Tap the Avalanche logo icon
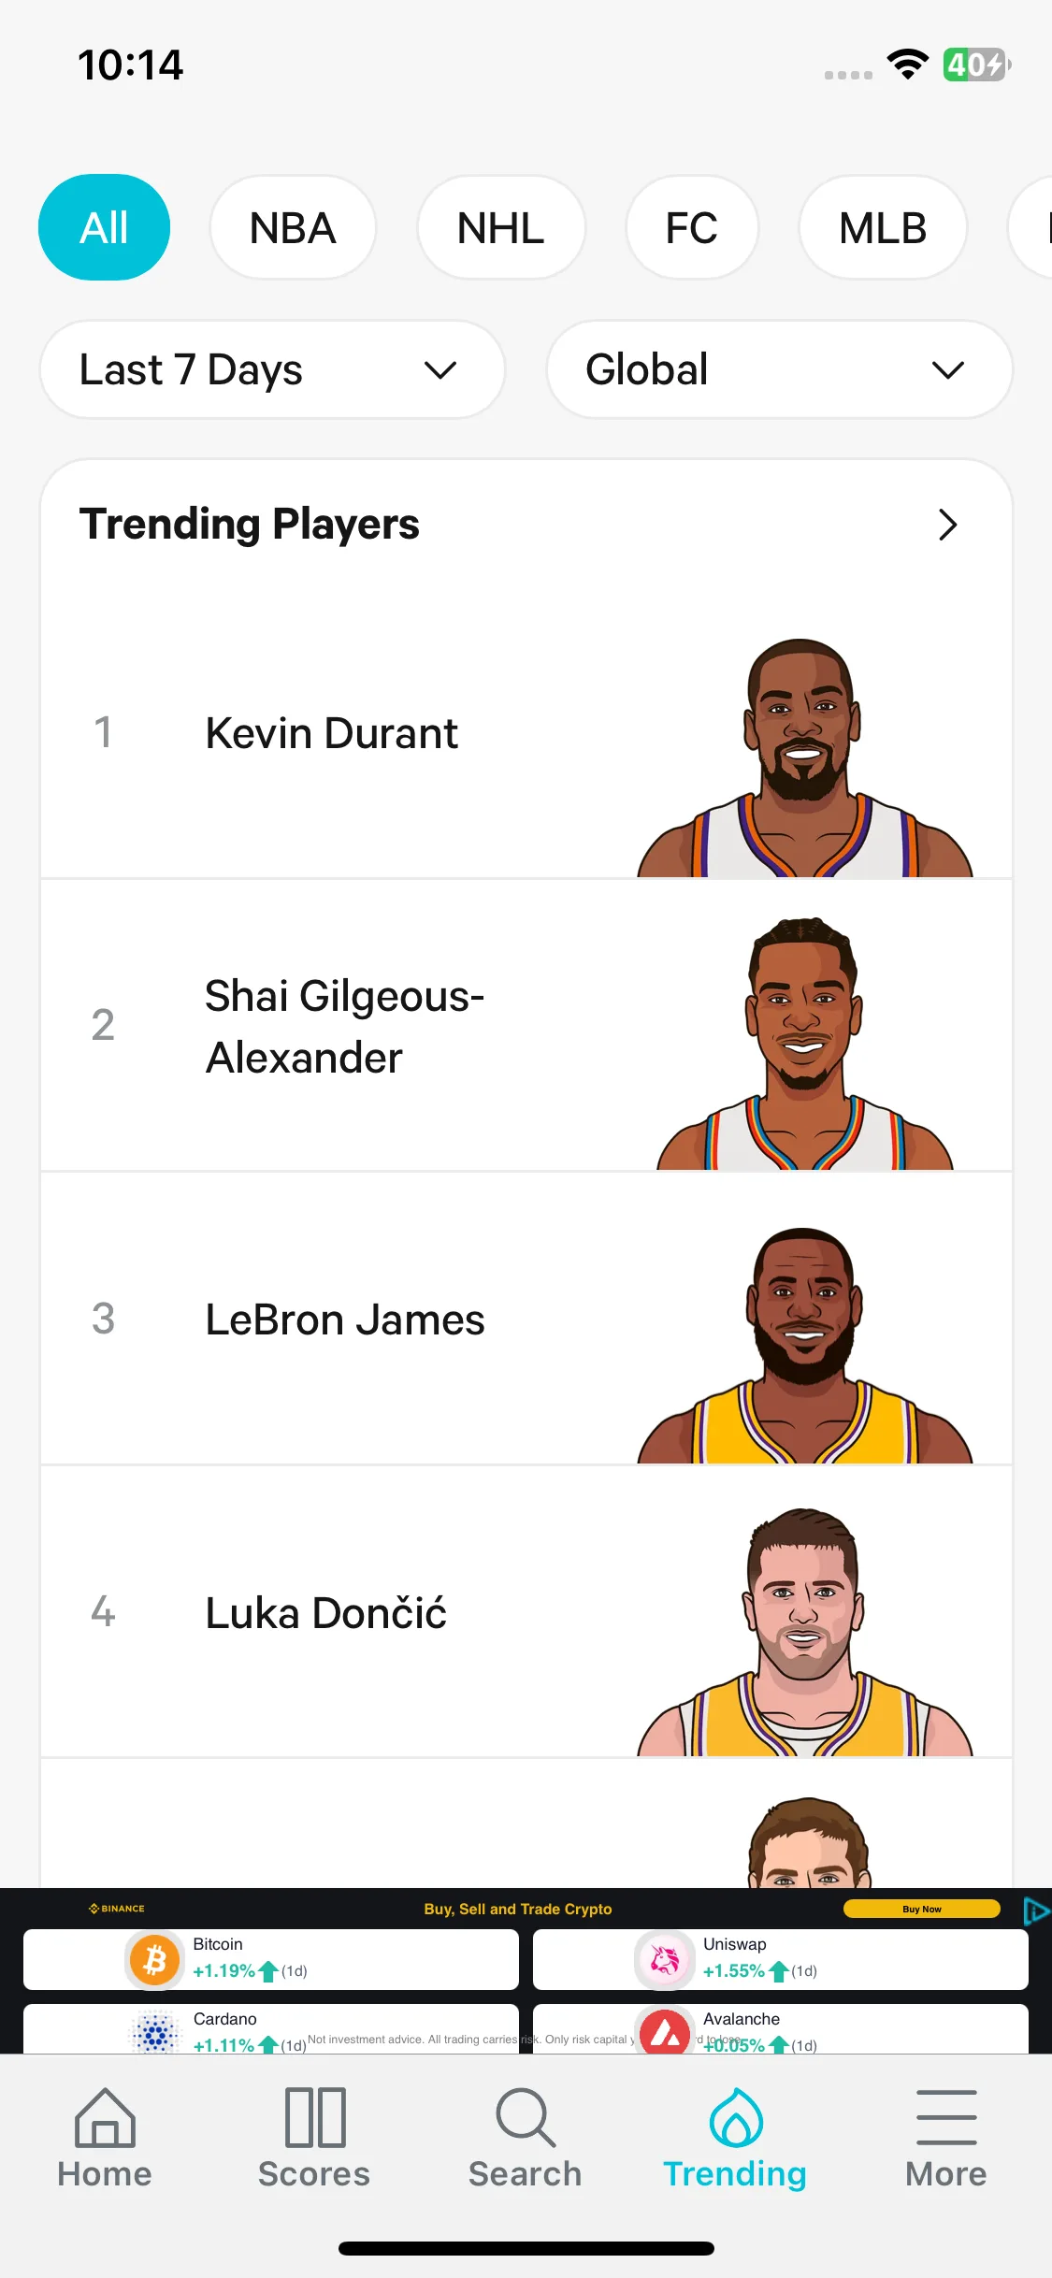The image size is (1052, 2278). point(665,2032)
